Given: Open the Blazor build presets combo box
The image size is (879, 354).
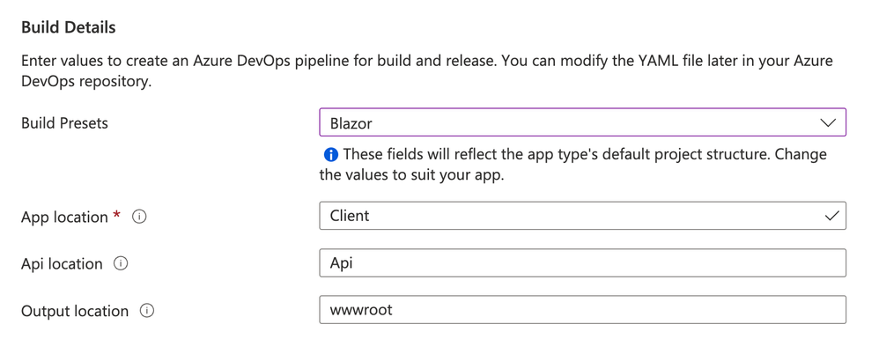Looking at the screenshot, I should [581, 123].
